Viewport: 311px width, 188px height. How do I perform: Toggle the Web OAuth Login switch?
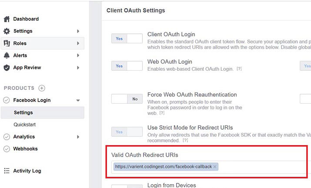click(x=127, y=66)
